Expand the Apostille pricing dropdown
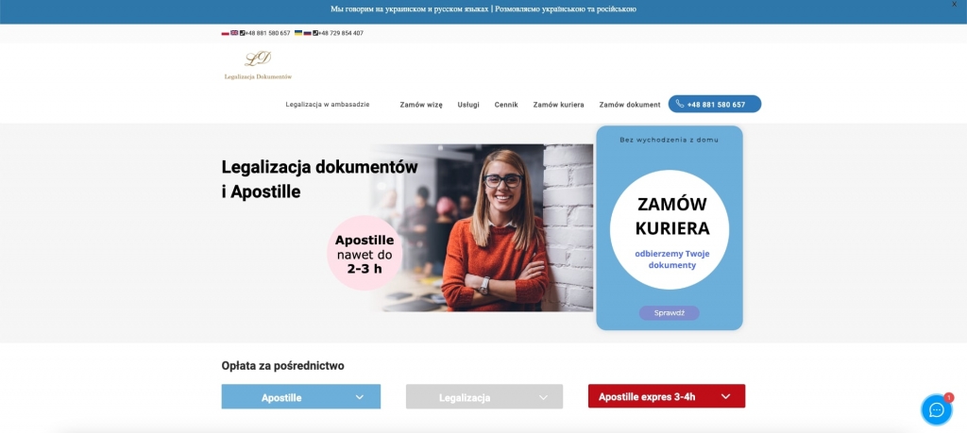Screen dimensions: 967x433 coord(301,396)
